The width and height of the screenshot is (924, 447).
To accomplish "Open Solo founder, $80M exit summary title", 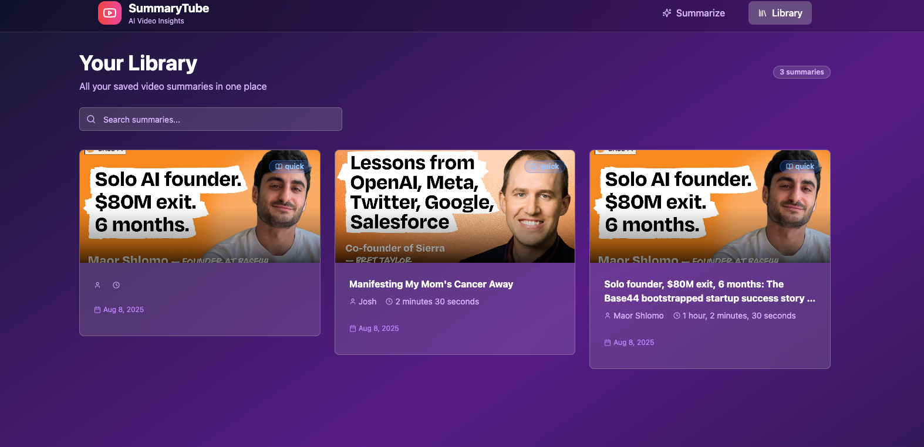I will tap(710, 291).
